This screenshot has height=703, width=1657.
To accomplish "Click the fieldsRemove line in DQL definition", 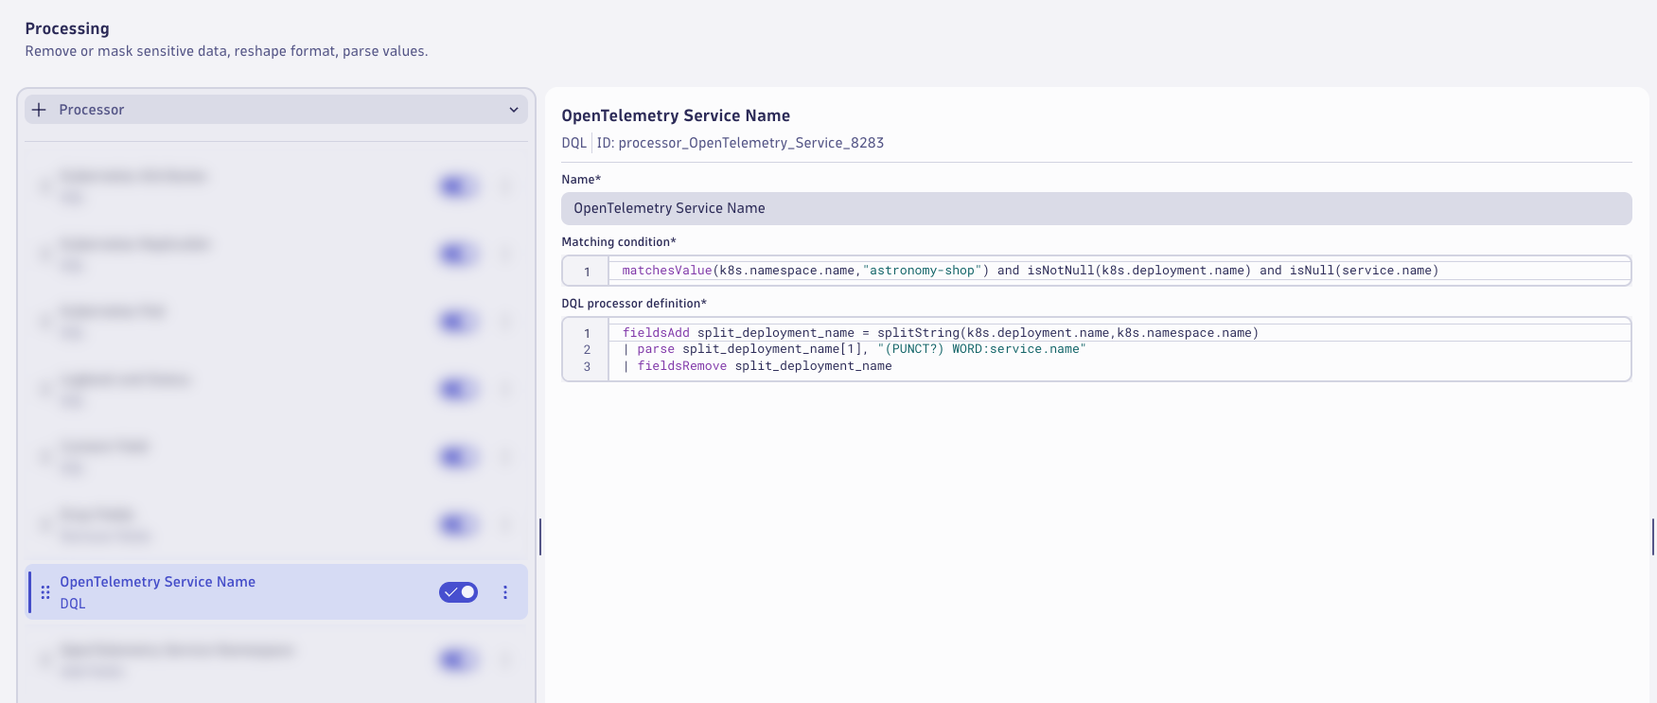I will pyautogui.click(x=757, y=366).
